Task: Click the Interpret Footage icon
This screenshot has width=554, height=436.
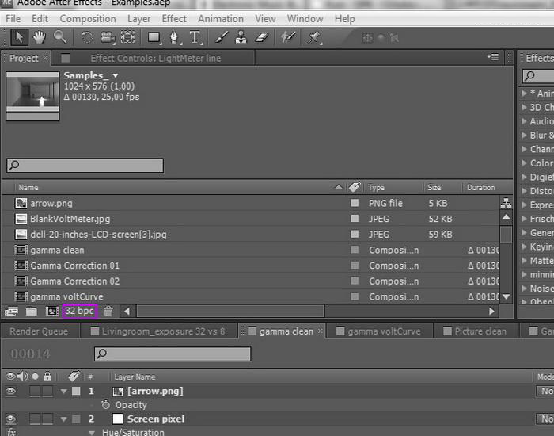Action: 11,312
